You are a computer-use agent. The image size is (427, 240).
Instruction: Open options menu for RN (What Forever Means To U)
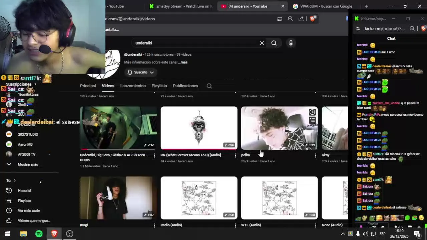[235, 155]
